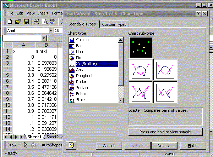Click cell with value 0.841471
Viewport: 213px width, 157px height.
[46, 117]
